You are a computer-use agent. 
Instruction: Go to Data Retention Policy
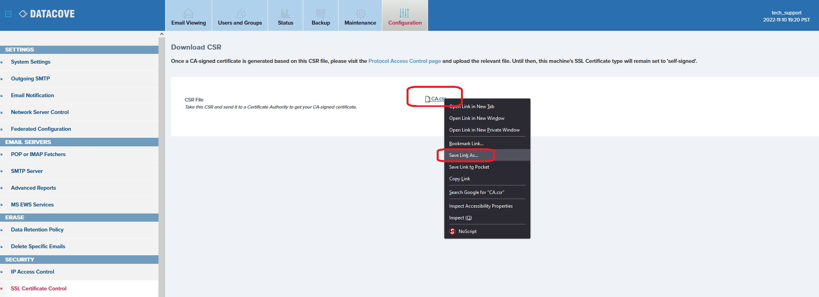tap(37, 229)
